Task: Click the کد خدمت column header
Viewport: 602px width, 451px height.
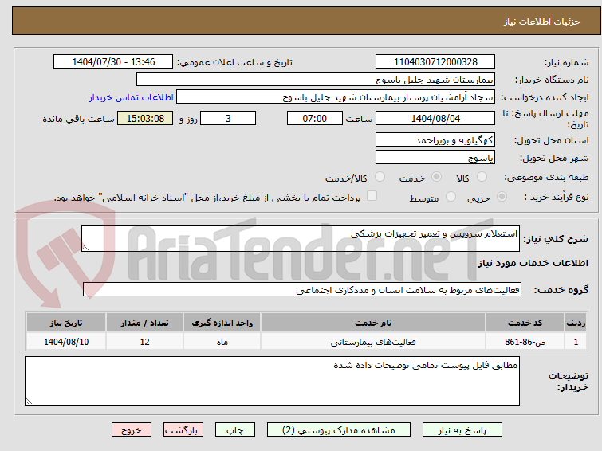Action: click(525, 323)
